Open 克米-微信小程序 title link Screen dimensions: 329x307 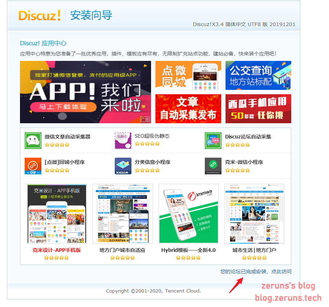point(244,162)
